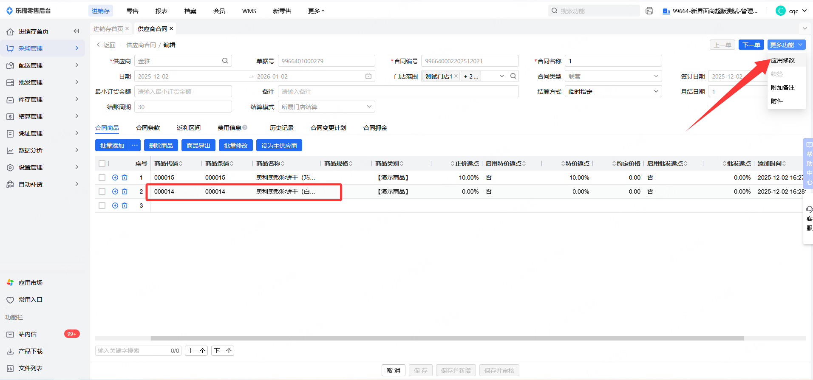
Task: Add row via plus icon in row 2
Action: pyautogui.click(x=115, y=191)
